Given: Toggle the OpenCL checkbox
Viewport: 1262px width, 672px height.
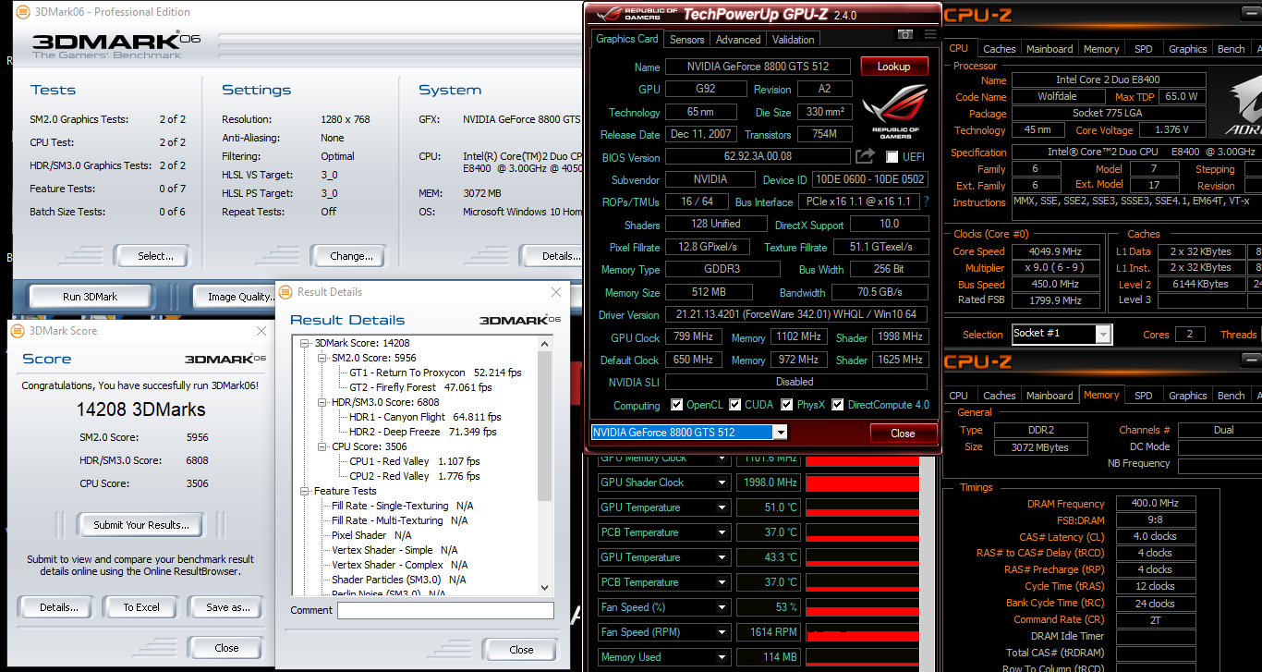Looking at the screenshot, I should click(676, 405).
